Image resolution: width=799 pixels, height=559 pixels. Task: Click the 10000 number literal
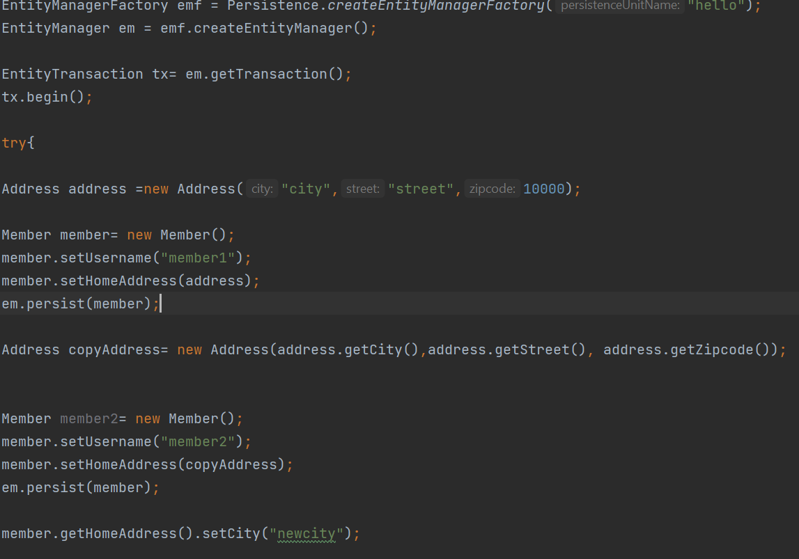[x=544, y=189]
